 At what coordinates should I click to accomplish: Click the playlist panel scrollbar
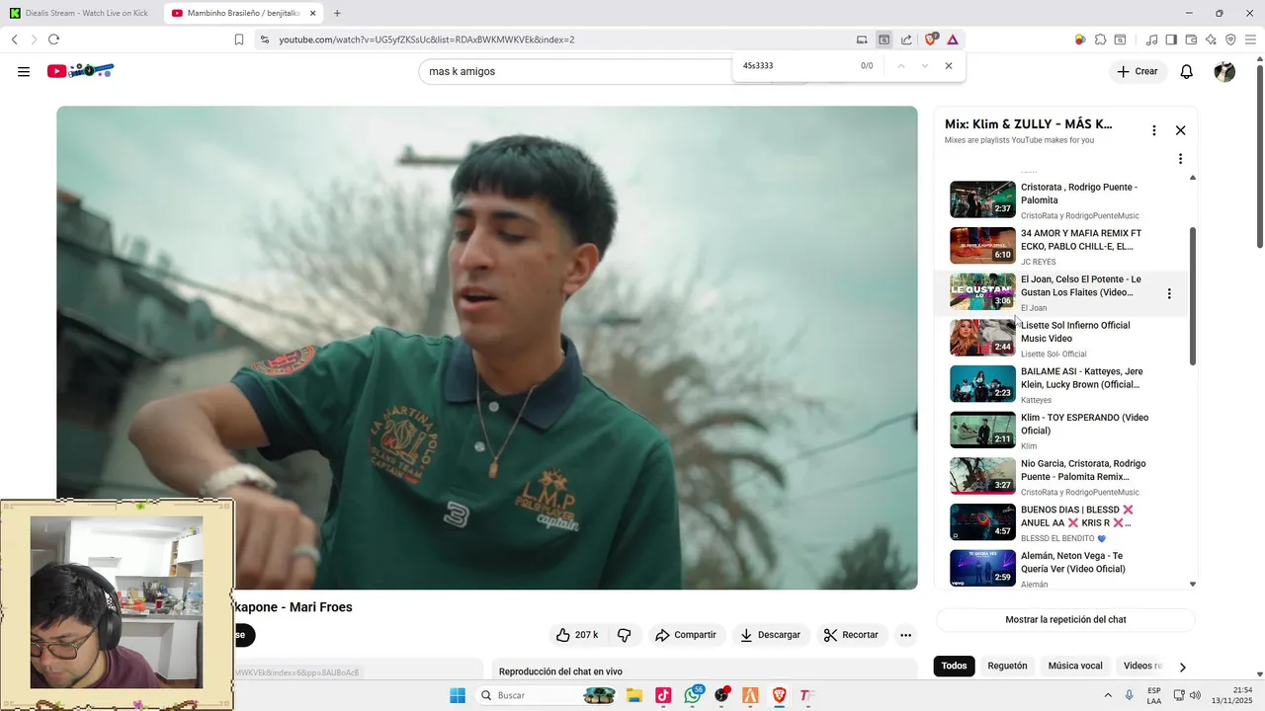coord(1193,296)
